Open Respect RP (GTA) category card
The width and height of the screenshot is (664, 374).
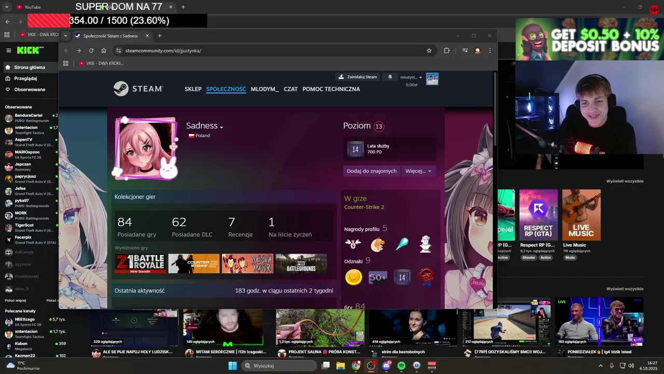[538, 215]
